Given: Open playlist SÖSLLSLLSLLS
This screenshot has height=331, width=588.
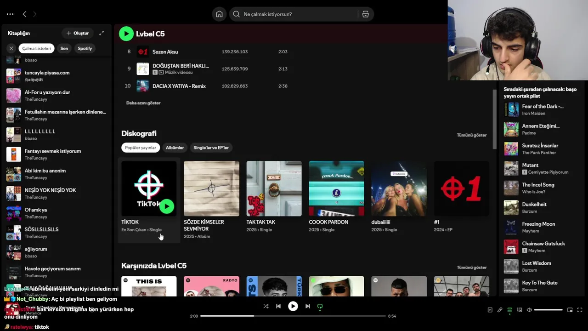Looking at the screenshot, I should pos(57,233).
